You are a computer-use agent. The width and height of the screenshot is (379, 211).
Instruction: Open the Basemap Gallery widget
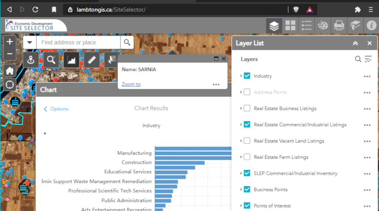pyautogui.click(x=290, y=25)
